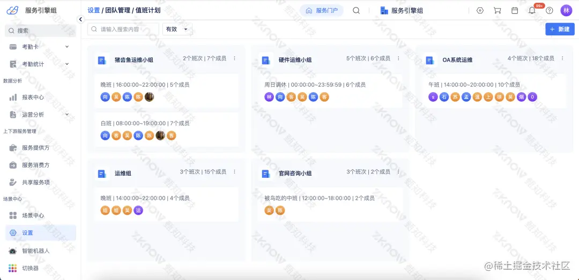Open the 有效 status dropdown

pyautogui.click(x=177, y=29)
